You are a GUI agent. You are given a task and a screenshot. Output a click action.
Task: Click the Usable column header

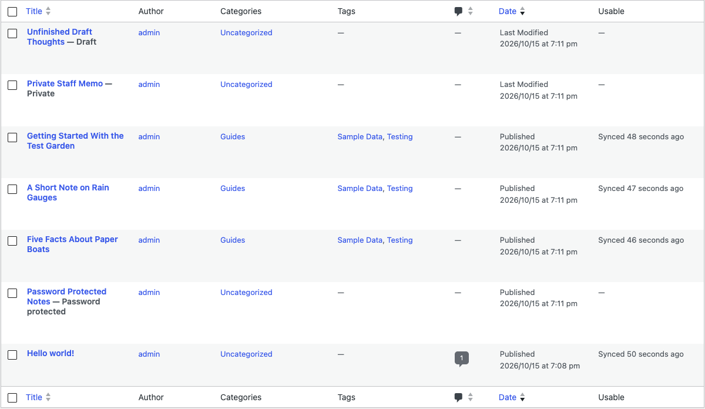[x=611, y=11]
